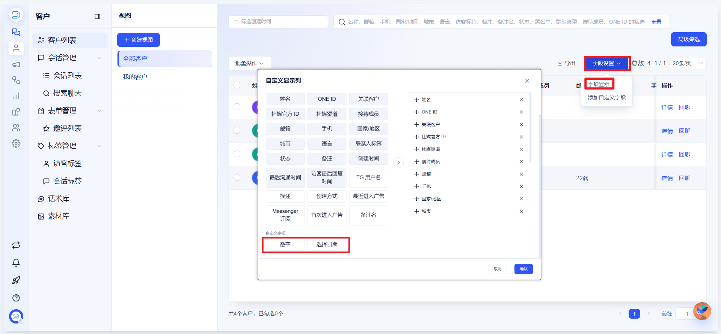Click the rocket icon in sidebar
The height and width of the screenshot is (334, 721).
click(x=16, y=280)
